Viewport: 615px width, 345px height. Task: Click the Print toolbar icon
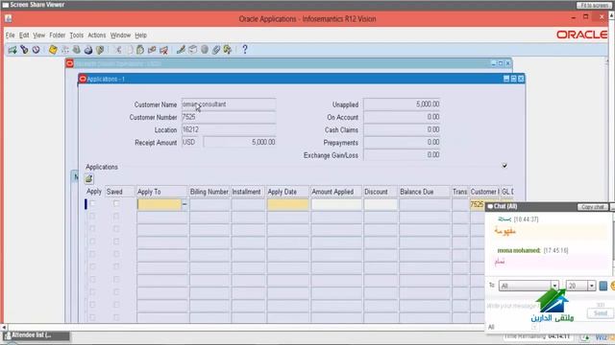coord(88,50)
